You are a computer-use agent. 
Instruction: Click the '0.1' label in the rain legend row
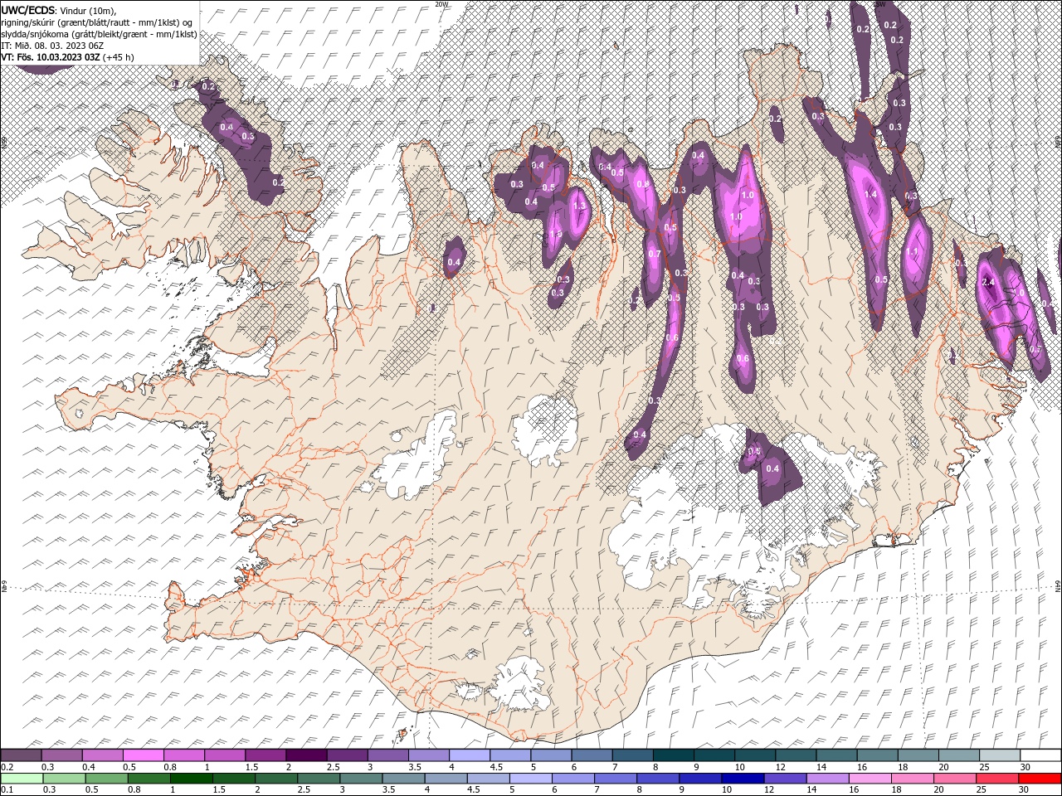coord(7,790)
